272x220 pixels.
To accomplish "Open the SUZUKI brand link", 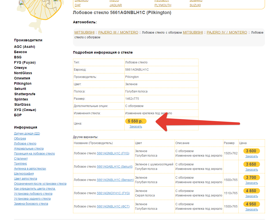I will click(x=195, y=5).
